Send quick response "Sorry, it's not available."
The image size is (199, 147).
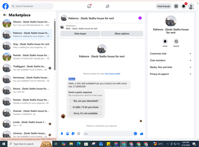(x=86, y=113)
